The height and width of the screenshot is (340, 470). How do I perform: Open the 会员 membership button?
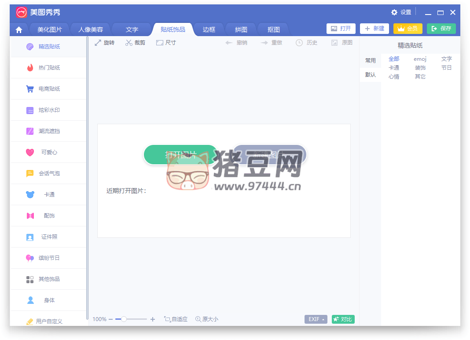tap(408, 29)
